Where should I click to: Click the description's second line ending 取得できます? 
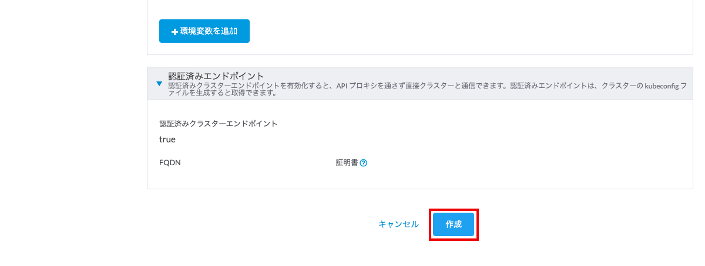(222, 93)
